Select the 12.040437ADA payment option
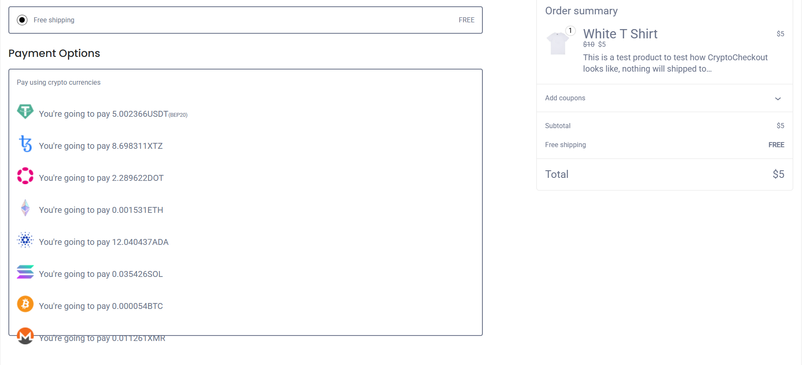This screenshot has width=802, height=365. 104,242
